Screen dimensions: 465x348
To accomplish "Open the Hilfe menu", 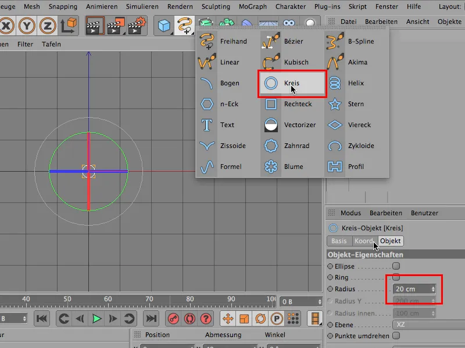I will click(x=414, y=6).
